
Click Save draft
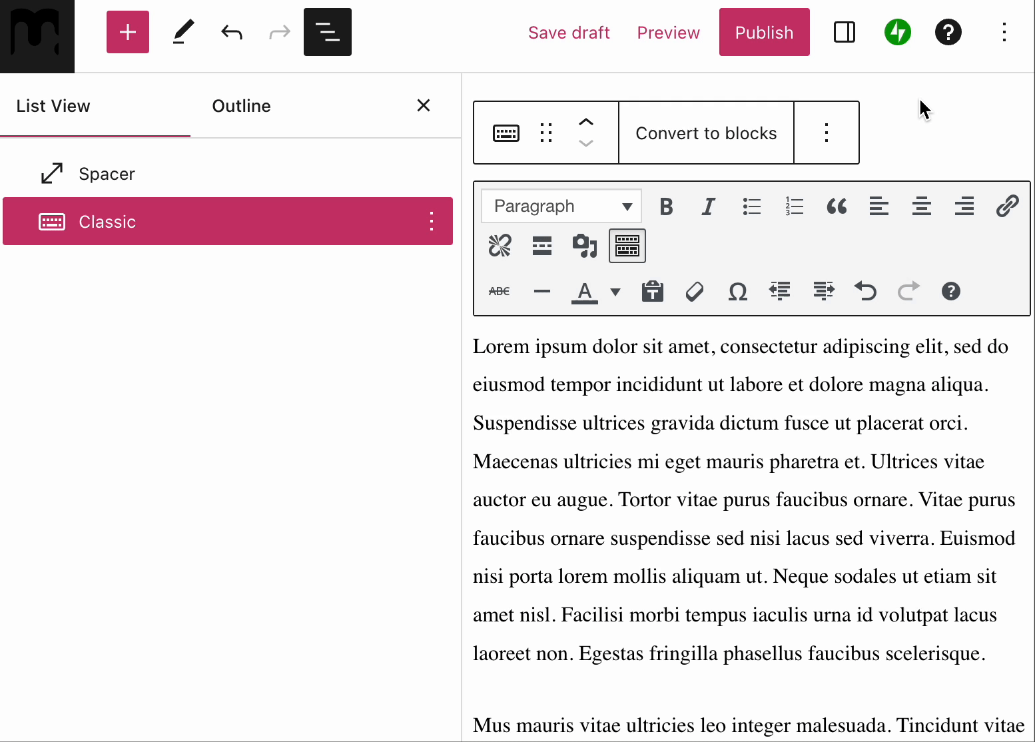click(x=569, y=33)
